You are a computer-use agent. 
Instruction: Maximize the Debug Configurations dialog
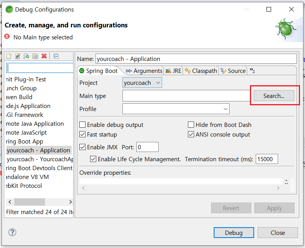pyautogui.click(x=269, y=9)
